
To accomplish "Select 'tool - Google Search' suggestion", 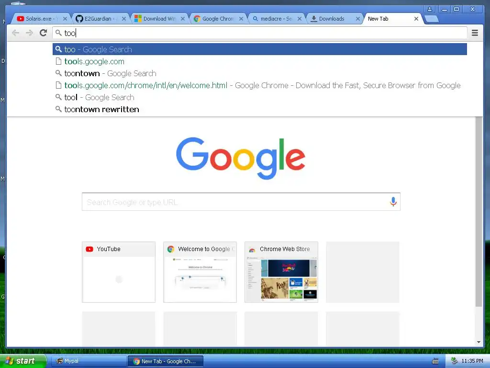I will coord(260,97).
